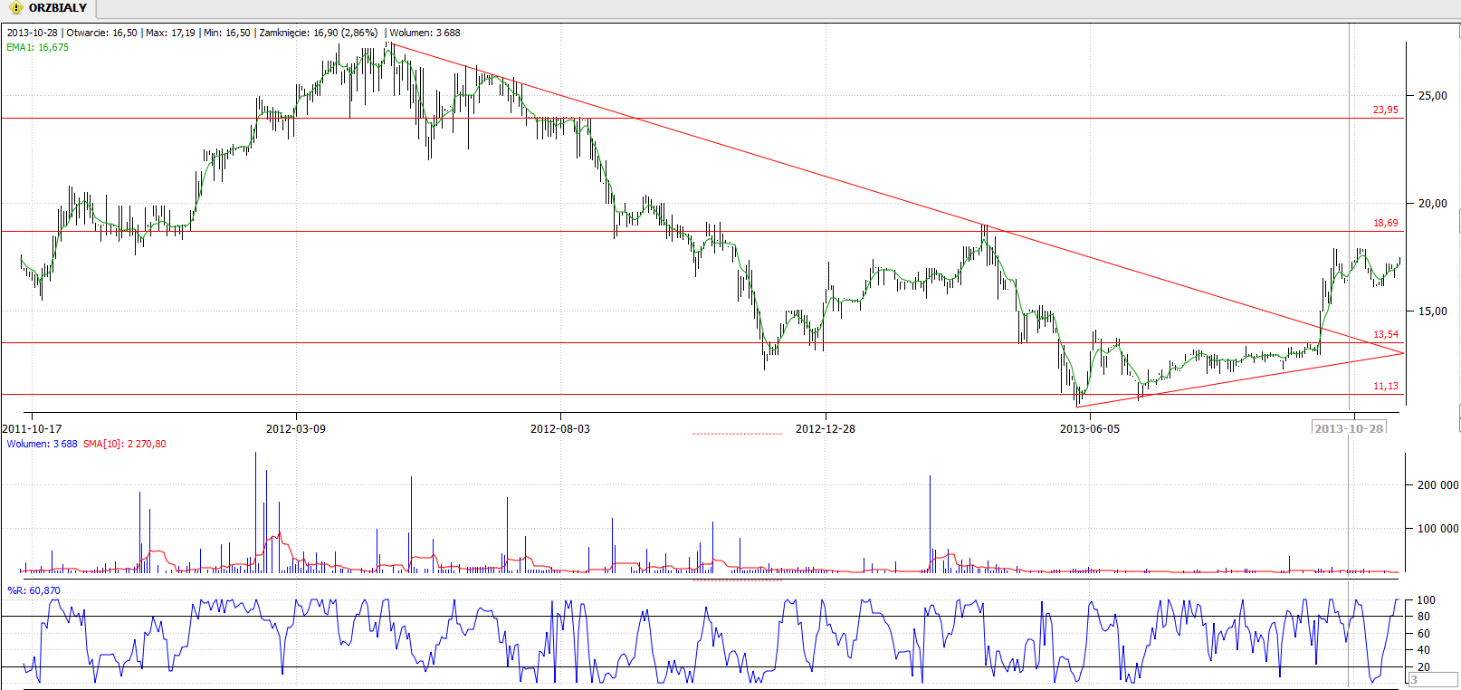The image size is (1461, 690).
Task: Click the 100 value on %R axis
Action: pyautogui.click(x=1426, y=599)
